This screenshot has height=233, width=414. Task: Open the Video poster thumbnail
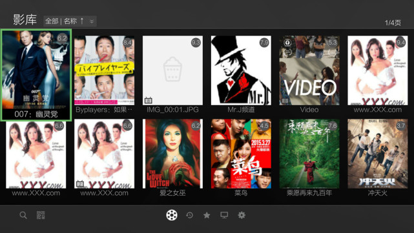pyautogui.click(x=309, y=70)
